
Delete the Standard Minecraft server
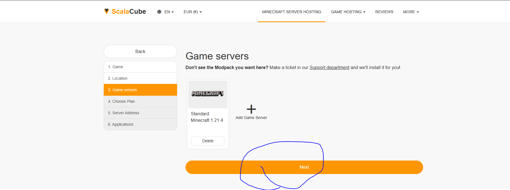pos(208,141)
